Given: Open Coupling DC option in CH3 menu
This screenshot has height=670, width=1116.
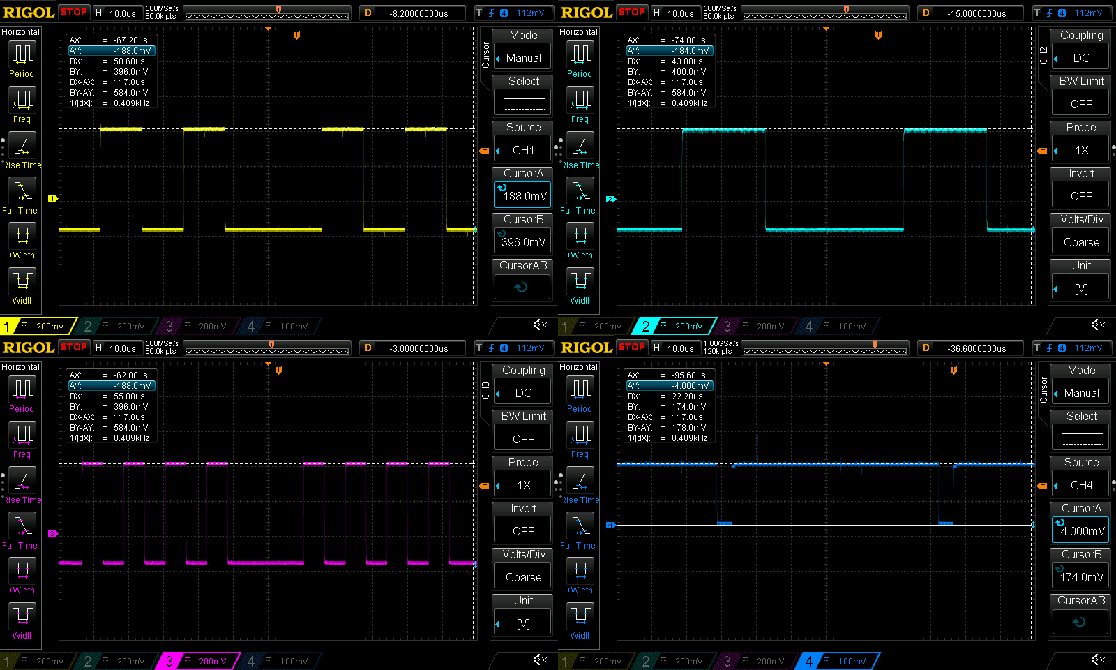Looking at the screenshot, I should pyautogui.click(x=522, y=384).
